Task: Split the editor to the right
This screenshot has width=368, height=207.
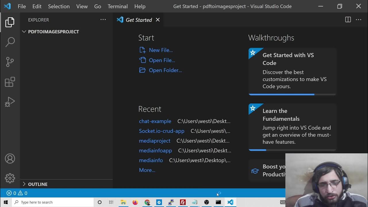Action: click(348, 20)
